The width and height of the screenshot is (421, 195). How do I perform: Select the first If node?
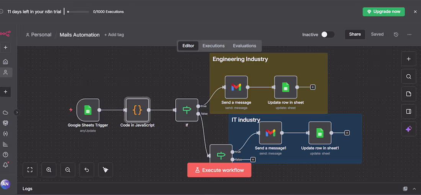[187, 110]
